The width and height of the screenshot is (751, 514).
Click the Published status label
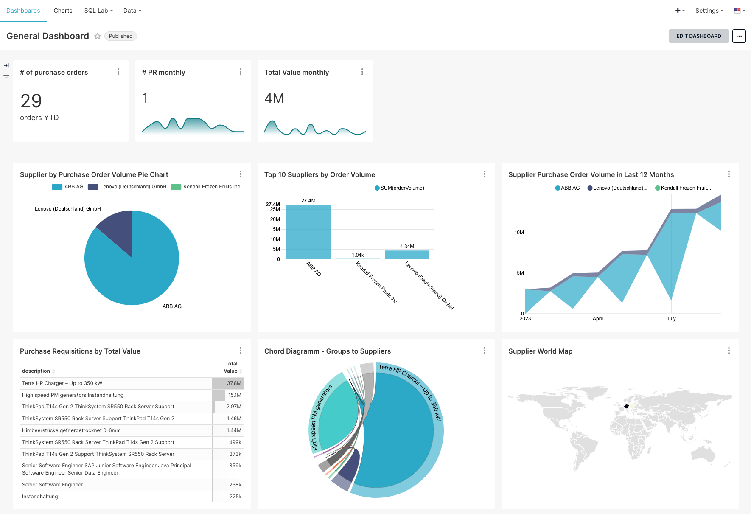point(120,36)
